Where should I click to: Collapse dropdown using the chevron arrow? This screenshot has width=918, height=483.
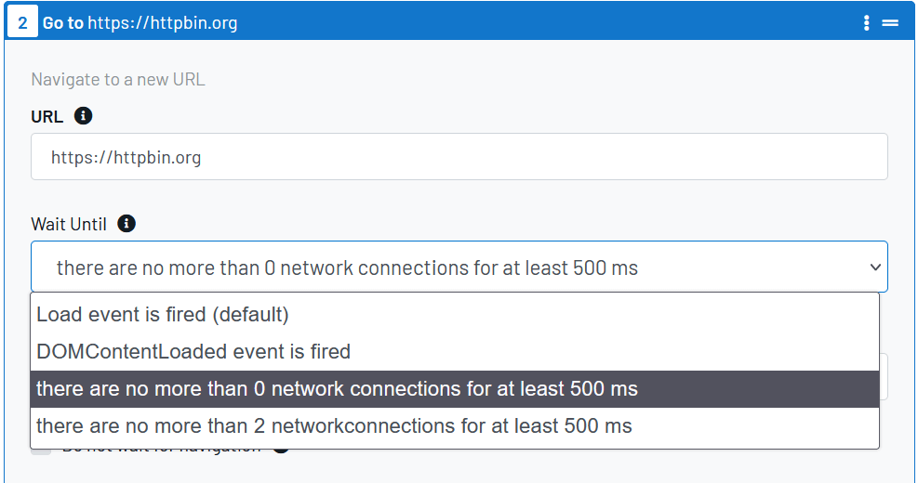pos(875,268)
